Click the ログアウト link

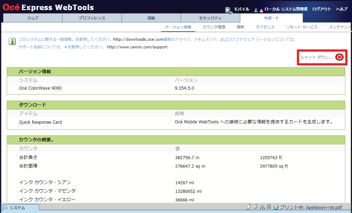[322, 9]
